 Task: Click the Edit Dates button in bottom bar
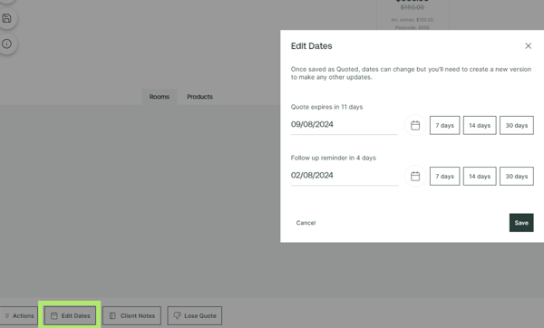(70, 315)
